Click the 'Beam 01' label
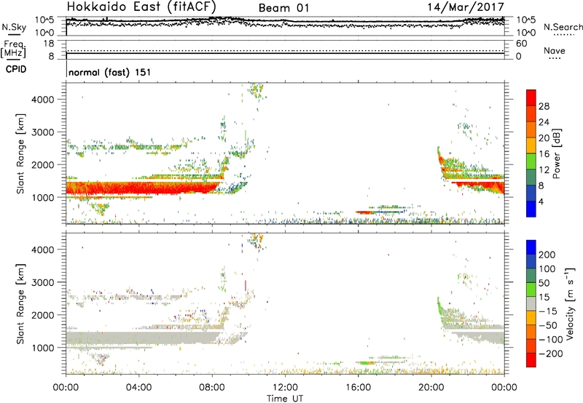This screenshot has height=403, width=583. (x=283, y=8)
